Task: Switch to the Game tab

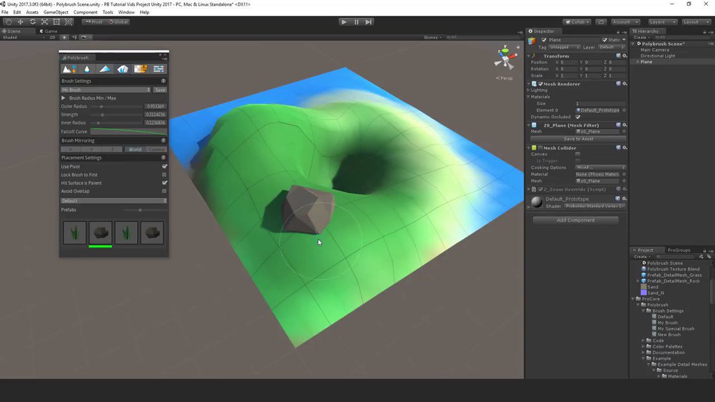Action: click(49, 31)
